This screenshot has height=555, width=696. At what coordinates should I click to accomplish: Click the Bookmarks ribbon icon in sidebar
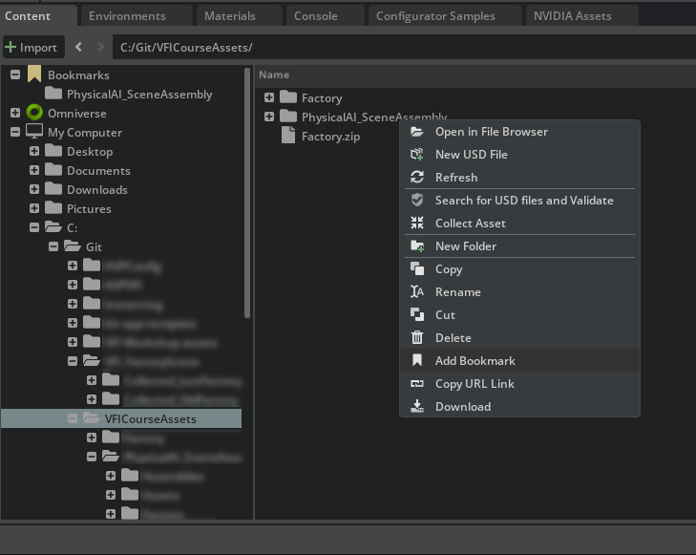coord(34,75)
